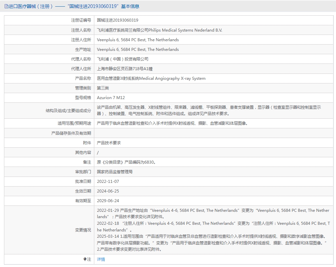The width and height of the screenshot is (336, 267).
Task: Select the 2022-02-18 change record line
Action: coord(213,227)
